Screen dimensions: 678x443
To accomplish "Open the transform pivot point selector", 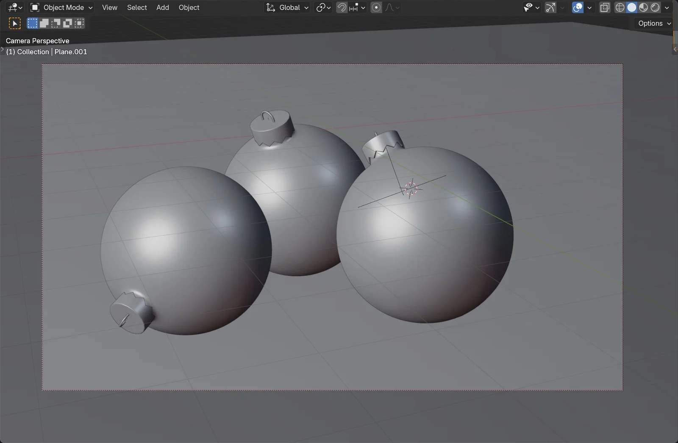I will pos(322,7).
